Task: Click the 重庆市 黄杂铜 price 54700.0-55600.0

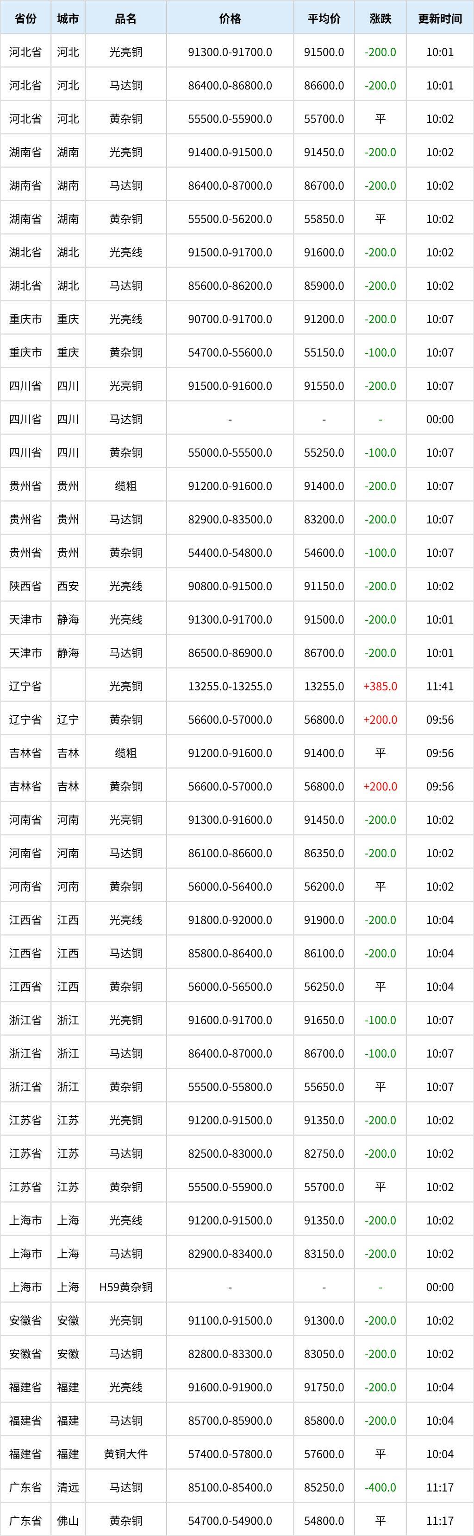Action: [x=230, y=352]
